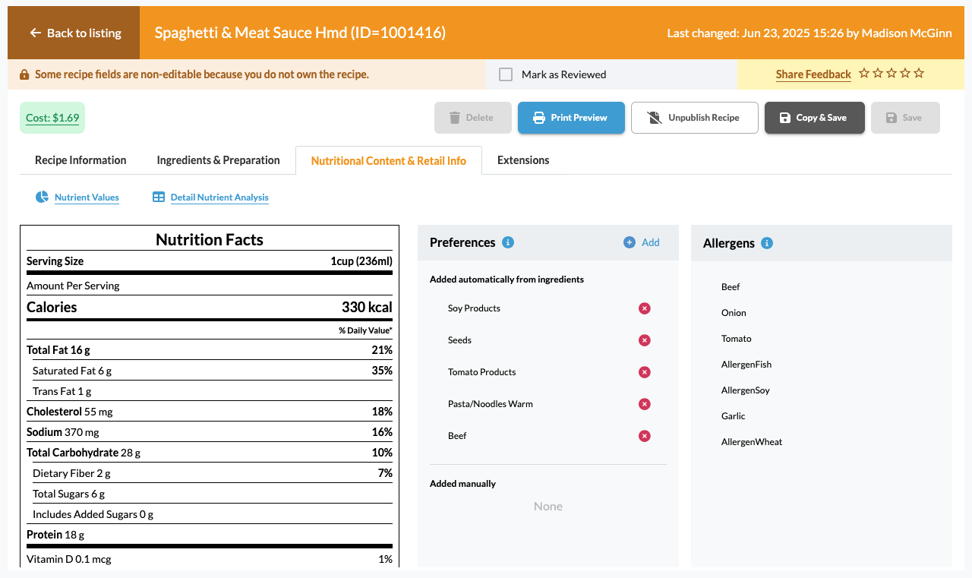Enable the Mark as Reviewed checkbox
Screen dimensions: 972x578
click(x=505, y=74)
